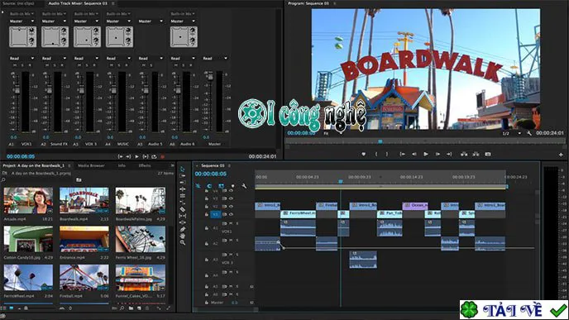The width and height of the screenshot is (569, 320).
Task: Toggle V3 track eye visibility
Action: coord(231,198)
